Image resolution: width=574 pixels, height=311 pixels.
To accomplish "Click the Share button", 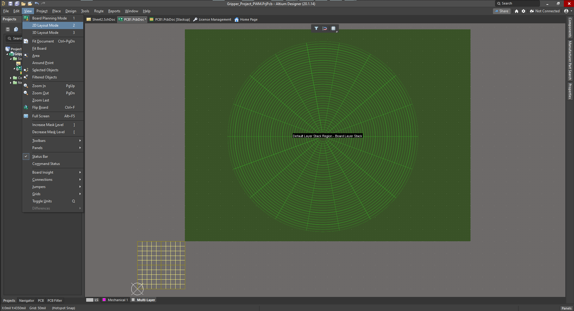I will [501, 11].
